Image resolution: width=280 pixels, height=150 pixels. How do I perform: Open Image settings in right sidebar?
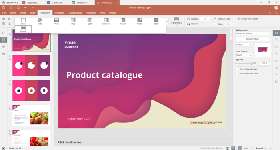click(276, 47)
